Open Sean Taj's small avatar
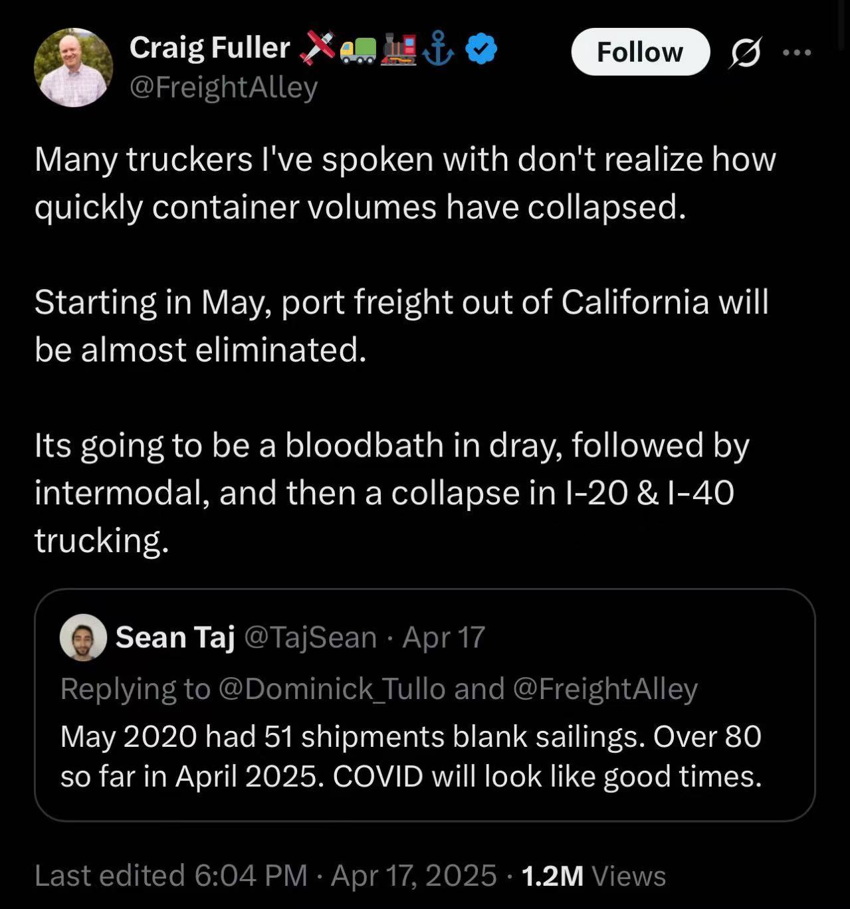The height and width of the screenshot is (909, 850). point(83,637)
